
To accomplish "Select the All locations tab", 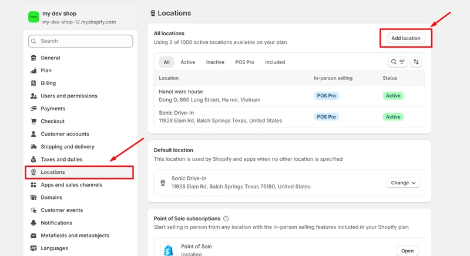I will 166,62.
